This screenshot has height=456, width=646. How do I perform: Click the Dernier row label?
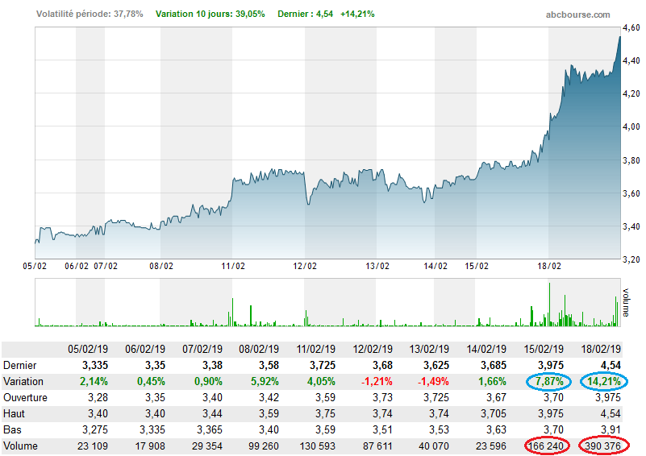pyautogui.click(x=20, y=365)
